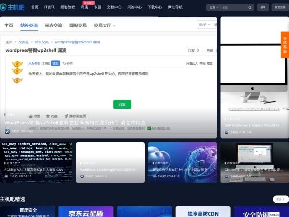Open the 首页 nav item
Viewport: 289px width, 217px height.
tap(35, 7)
